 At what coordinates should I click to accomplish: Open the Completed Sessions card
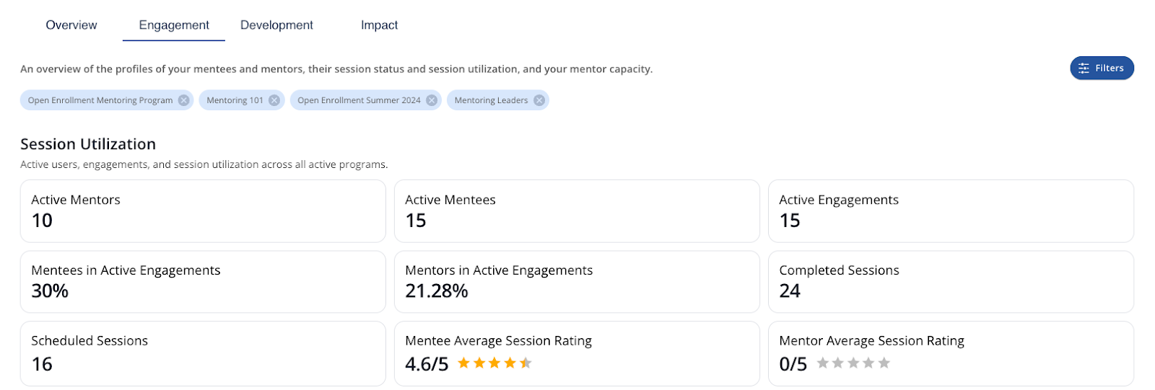951,281
